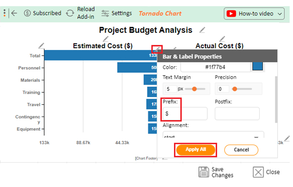Click the YouTube icon for How-to video
Image resolution: width=293 pixels, height=187 pixels.
pyautogui.click(x=231, y=14)
